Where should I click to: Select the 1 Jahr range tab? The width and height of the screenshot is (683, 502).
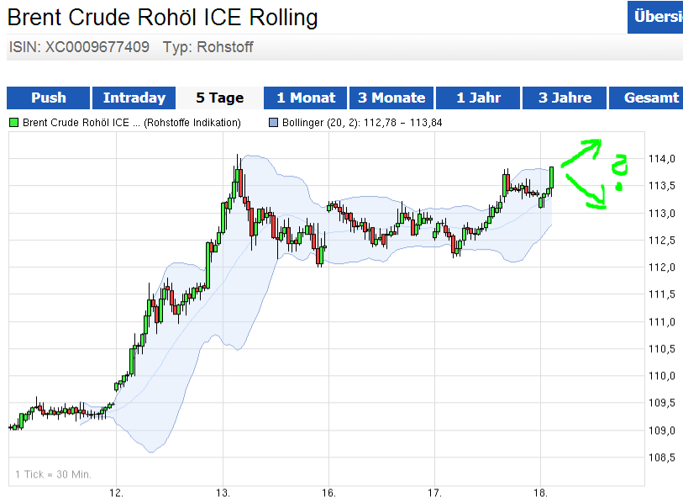pos(478,98)
